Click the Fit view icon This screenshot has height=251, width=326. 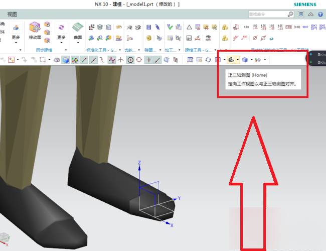(x=218, y=60)
